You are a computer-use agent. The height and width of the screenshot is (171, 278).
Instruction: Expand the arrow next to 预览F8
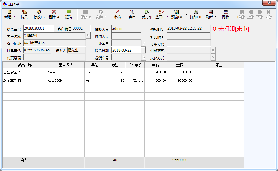[x=186, y=14]
